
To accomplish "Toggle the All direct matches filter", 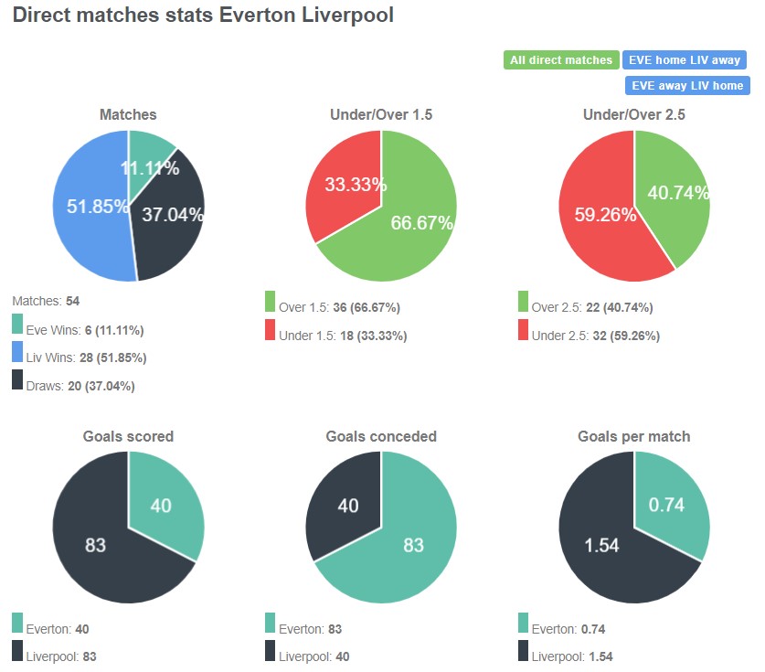I will pos(559,59).
